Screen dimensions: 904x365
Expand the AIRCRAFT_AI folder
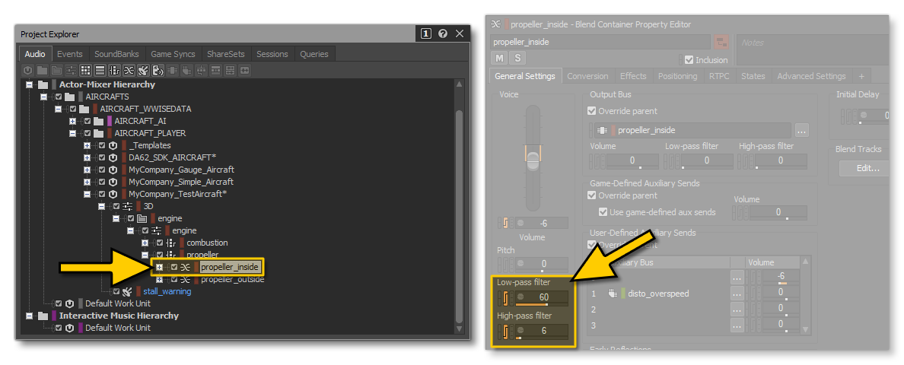72,121
